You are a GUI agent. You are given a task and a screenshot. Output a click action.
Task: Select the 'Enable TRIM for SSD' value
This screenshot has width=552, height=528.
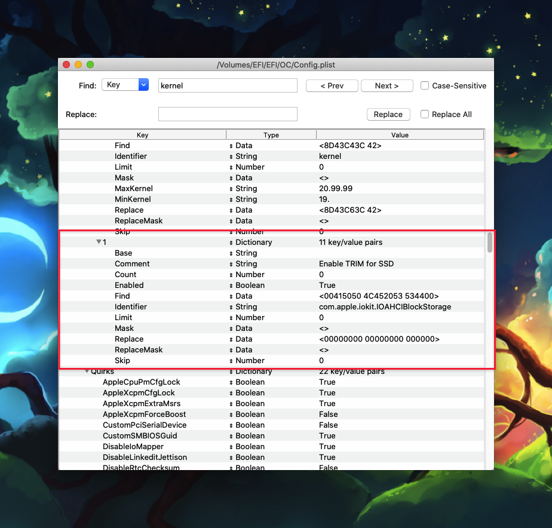click(356, 263)
